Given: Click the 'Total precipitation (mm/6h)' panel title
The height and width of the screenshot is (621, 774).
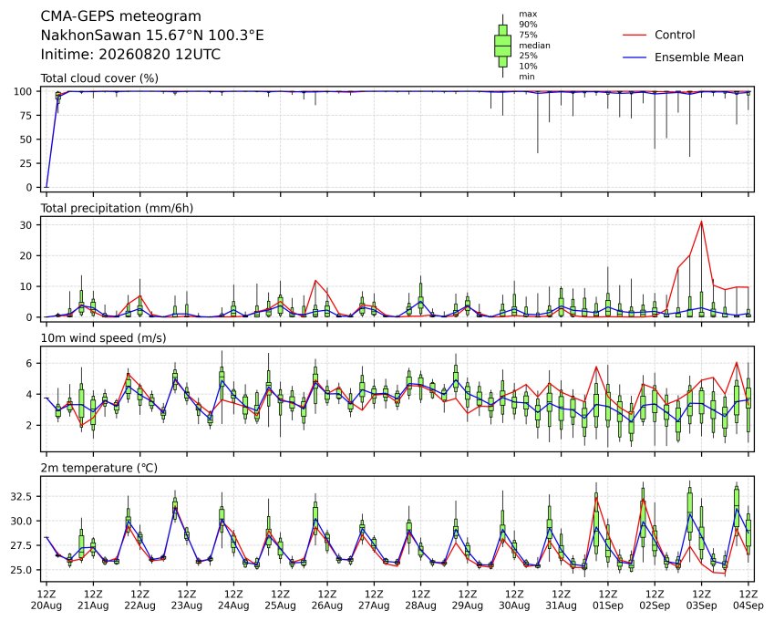Looking at the screenshot, I should point(117,208).
